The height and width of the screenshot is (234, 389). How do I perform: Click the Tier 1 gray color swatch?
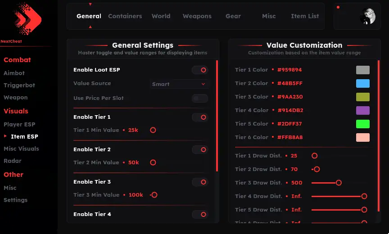coord(363,70)
